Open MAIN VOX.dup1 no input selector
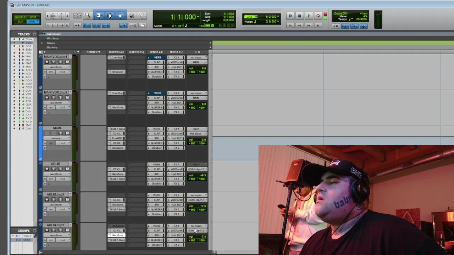The height and width of the screenshot is (255, 454). [197, 57]
